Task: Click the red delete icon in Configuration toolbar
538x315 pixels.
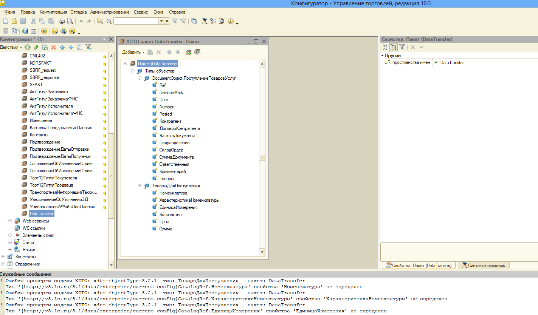Action: tap(53, 47)
